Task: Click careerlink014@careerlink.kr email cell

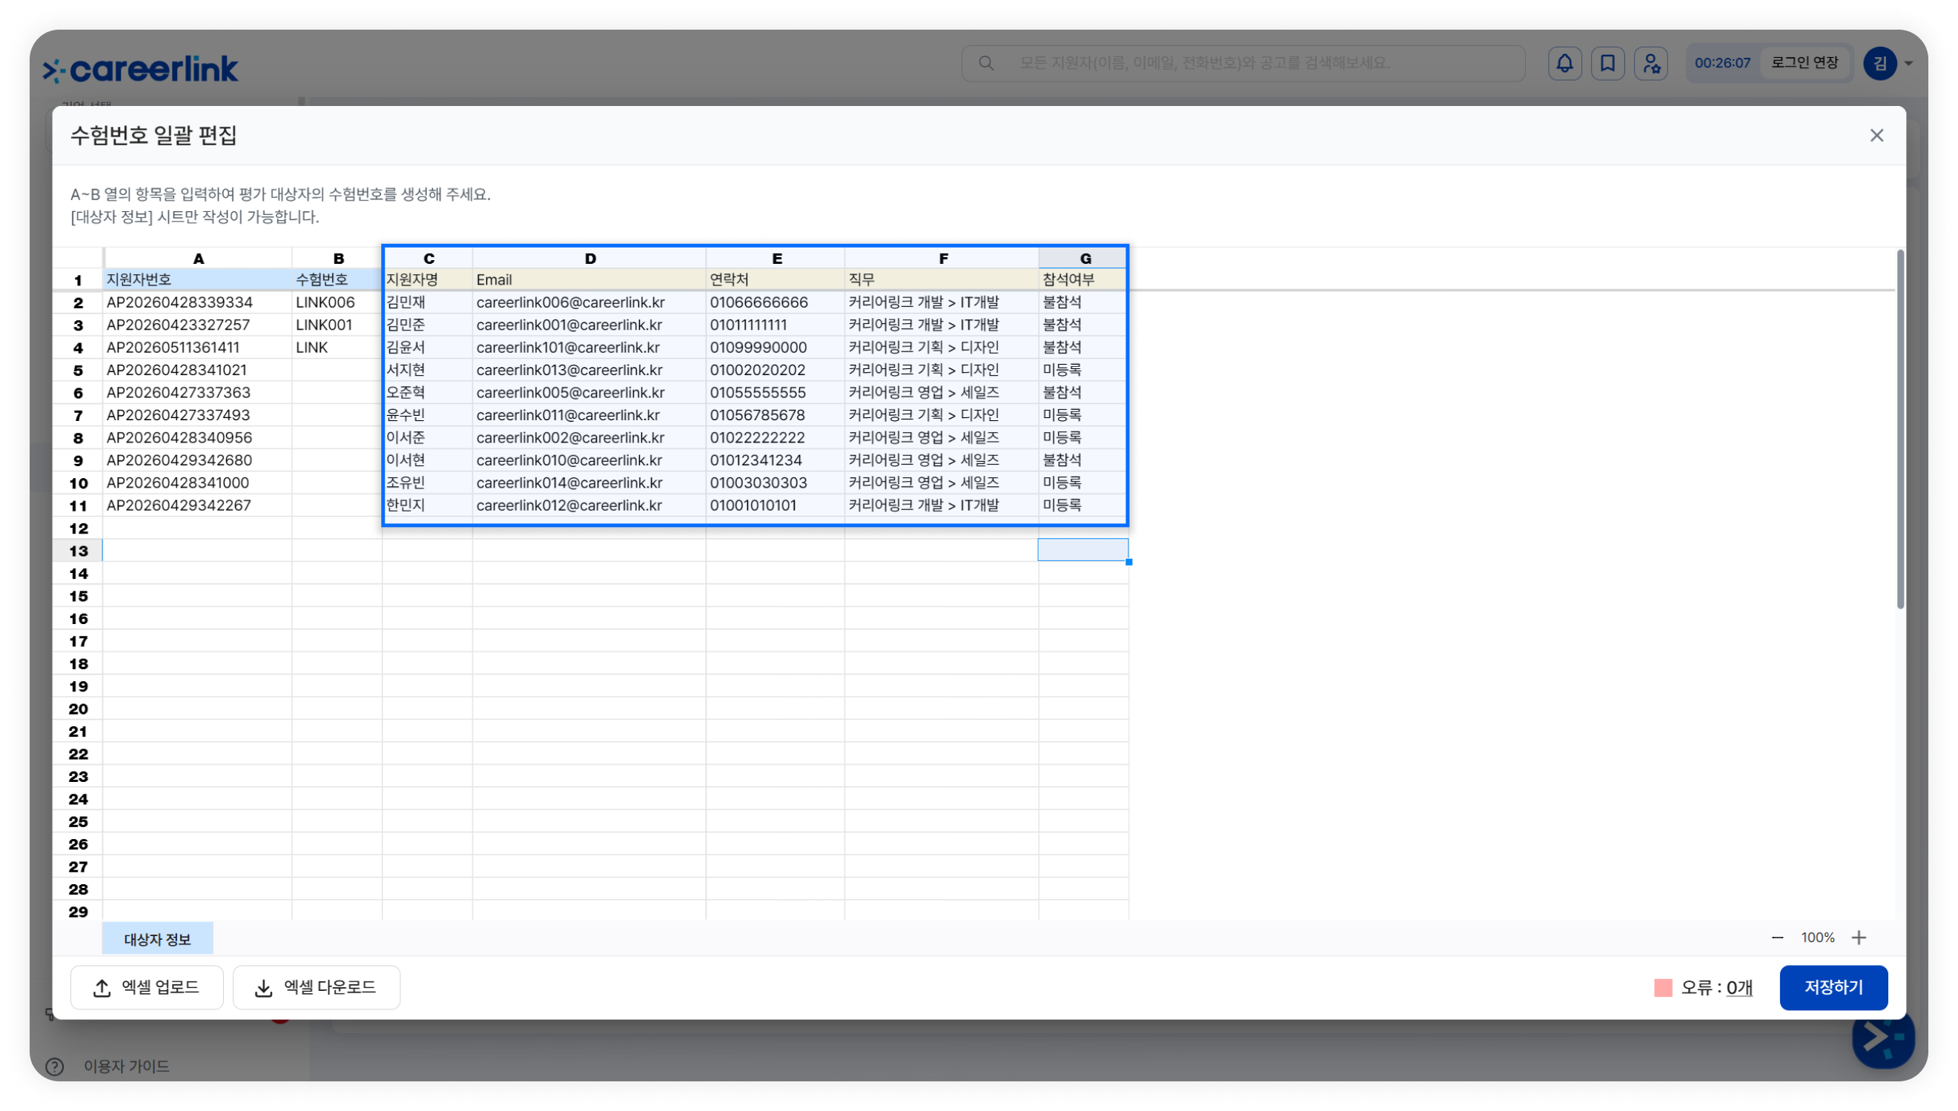Action: pyautogui.click(x=589, y=483)
